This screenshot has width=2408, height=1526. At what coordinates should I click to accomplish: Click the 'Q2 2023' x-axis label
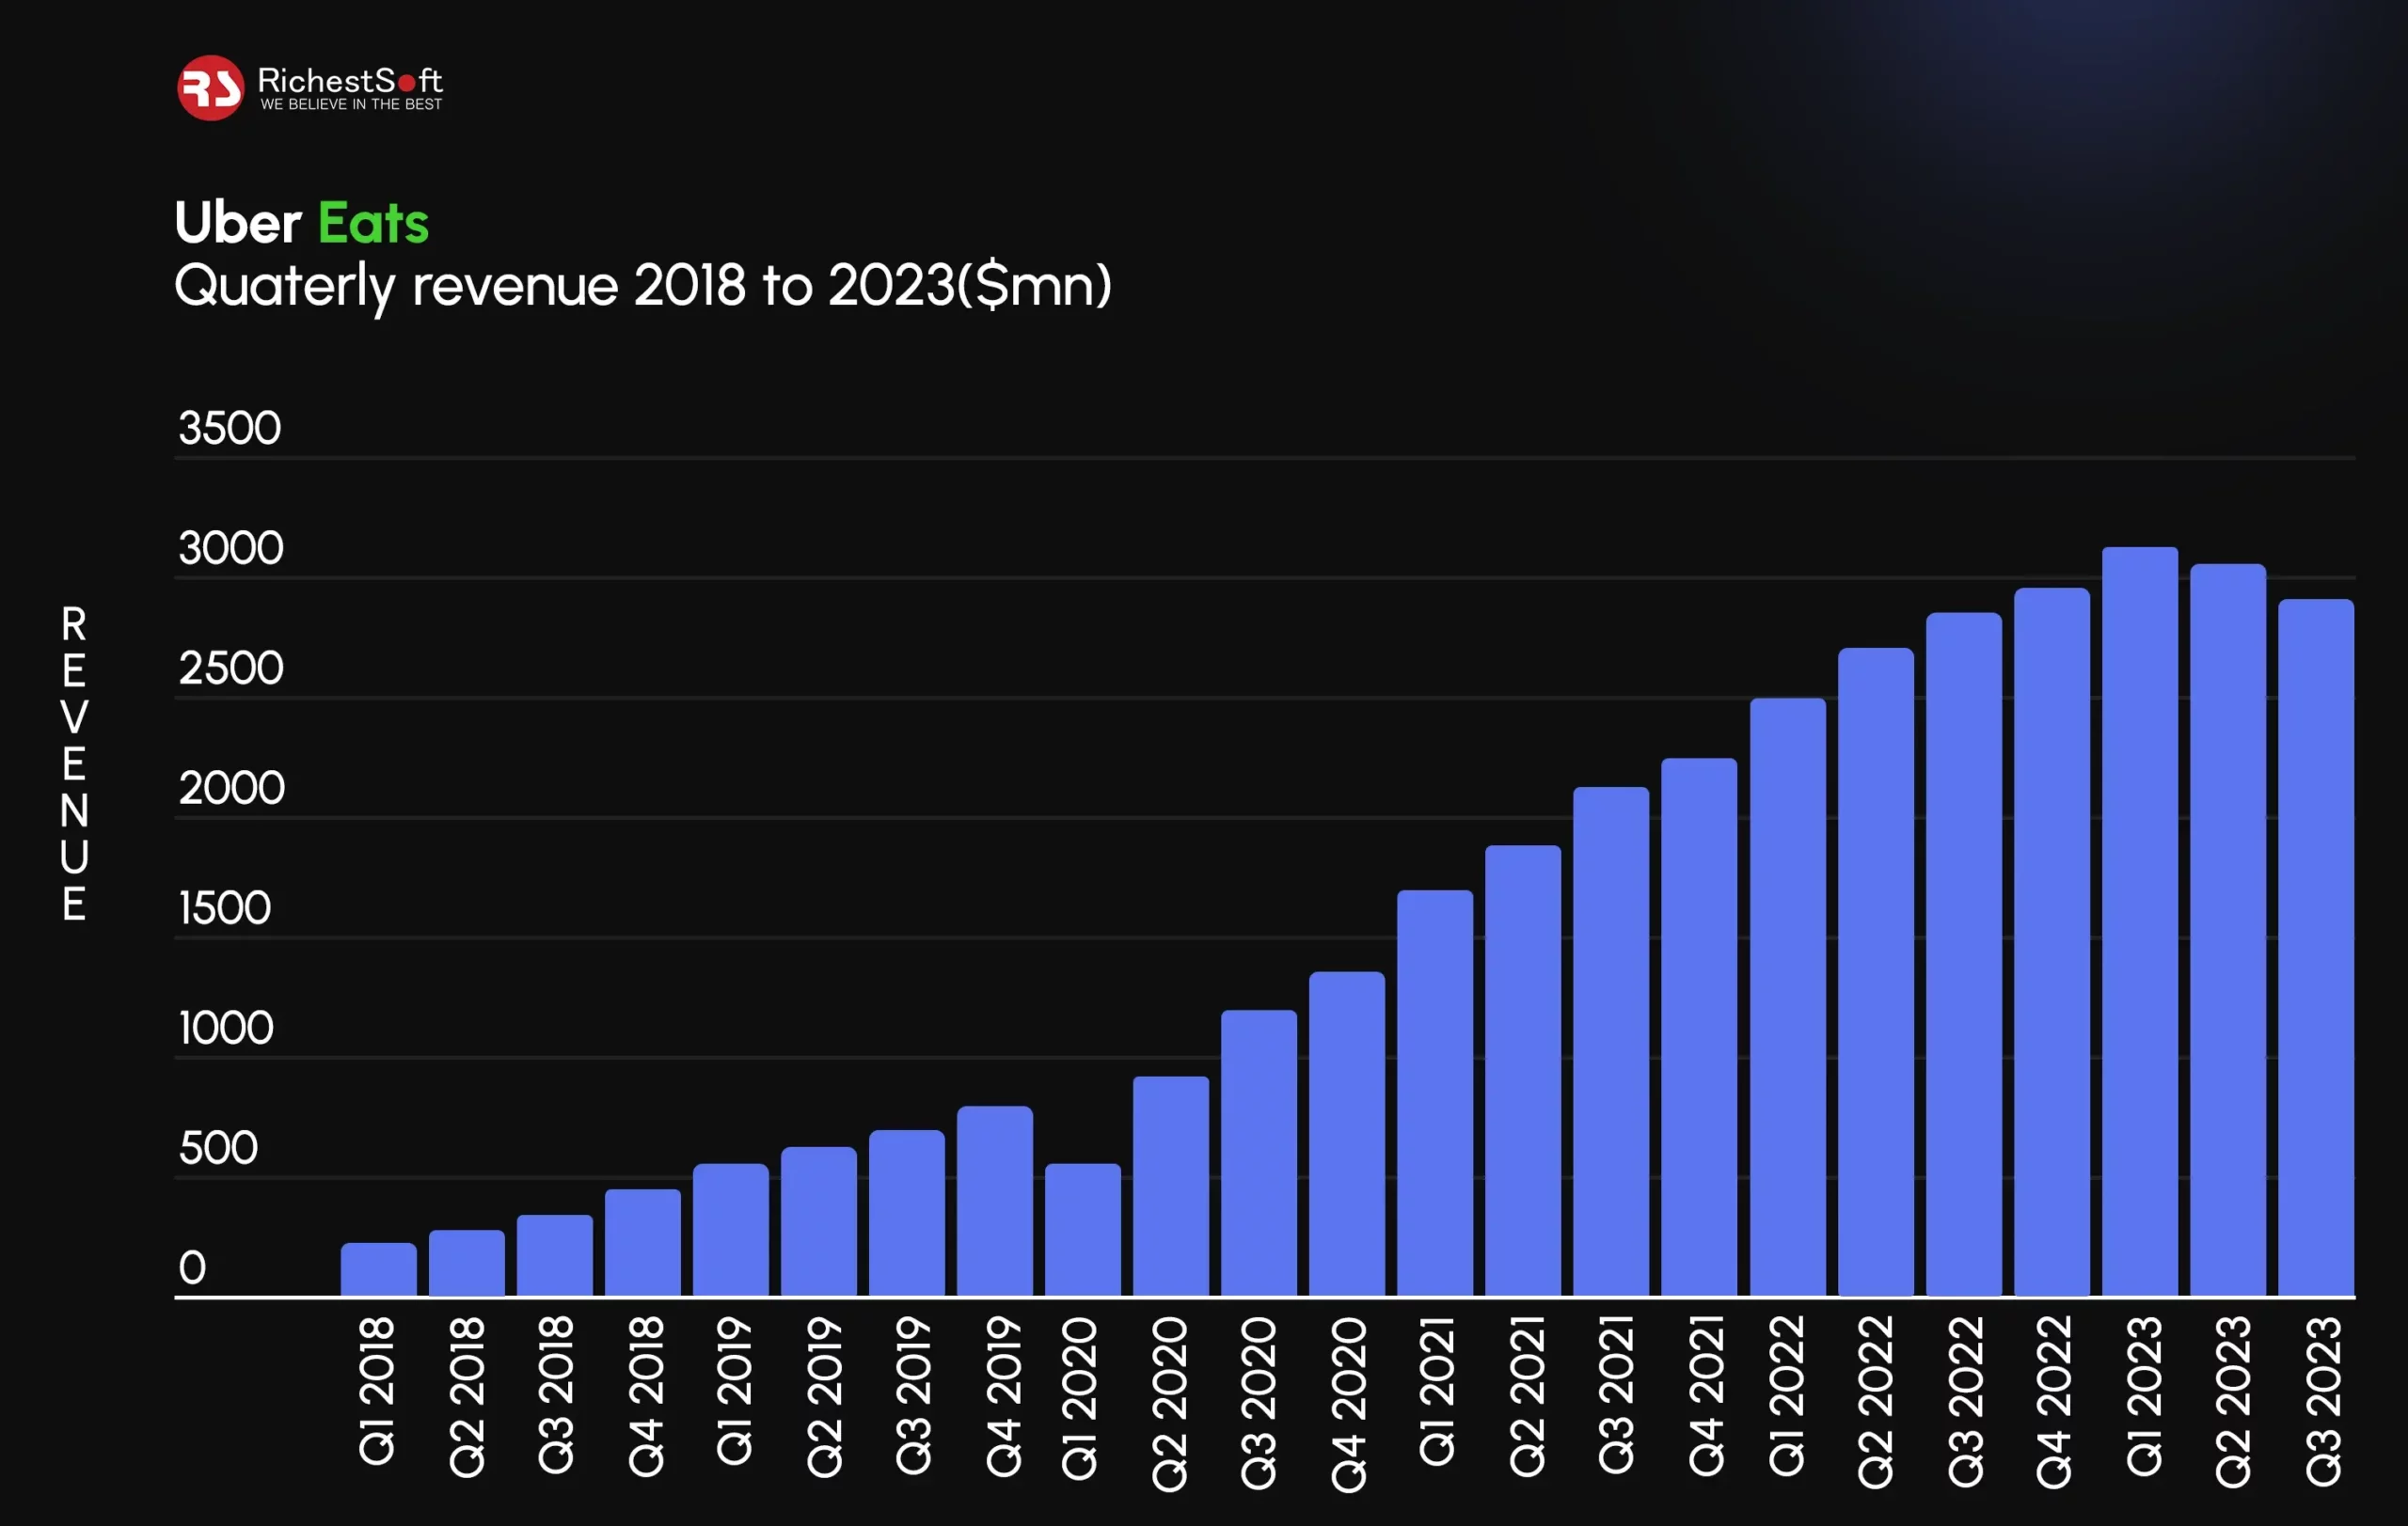coord(2234,1401)
